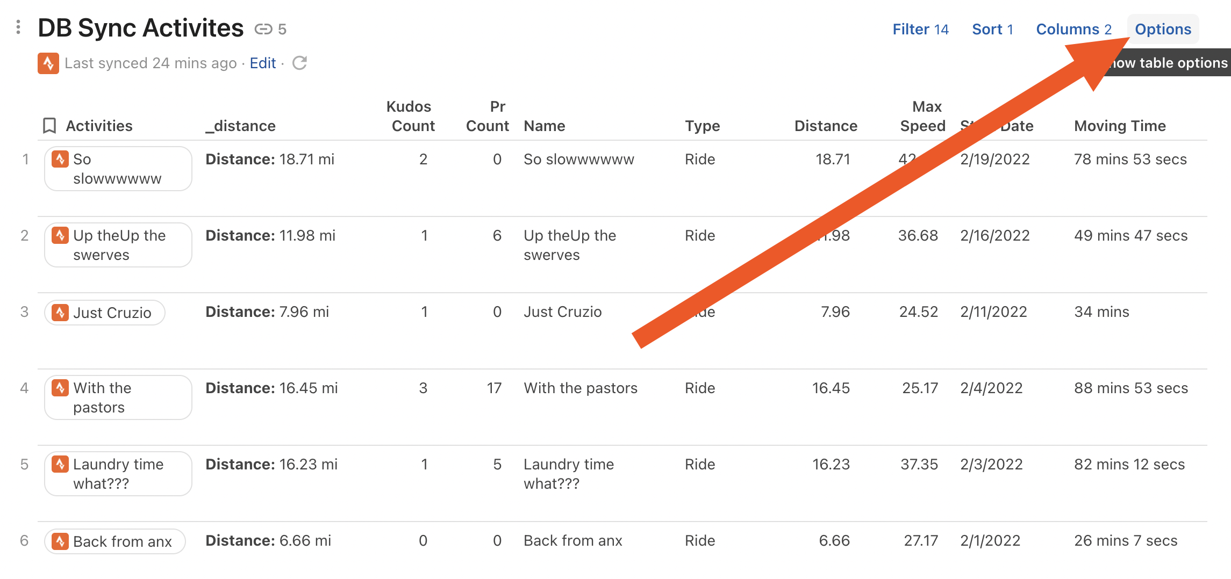The height and width of the screenshot is (579, 1231).
Task: Click the Strava icon beside Last synced
Action: coord(48,63)
